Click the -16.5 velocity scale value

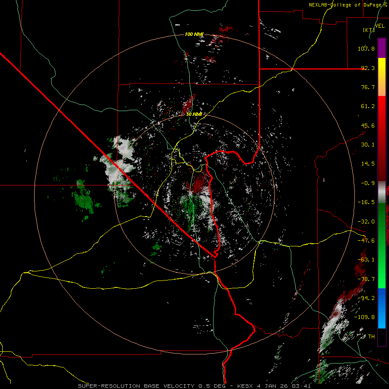366,202
